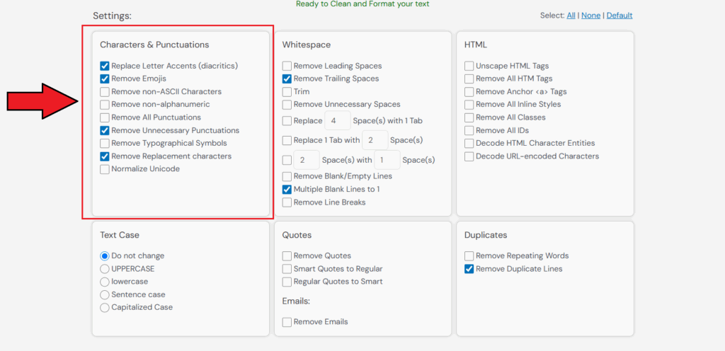Viewport: 725px width, 351px height.
Task: Check the Remove All Punctuations box
Action: tap(105, 117)
